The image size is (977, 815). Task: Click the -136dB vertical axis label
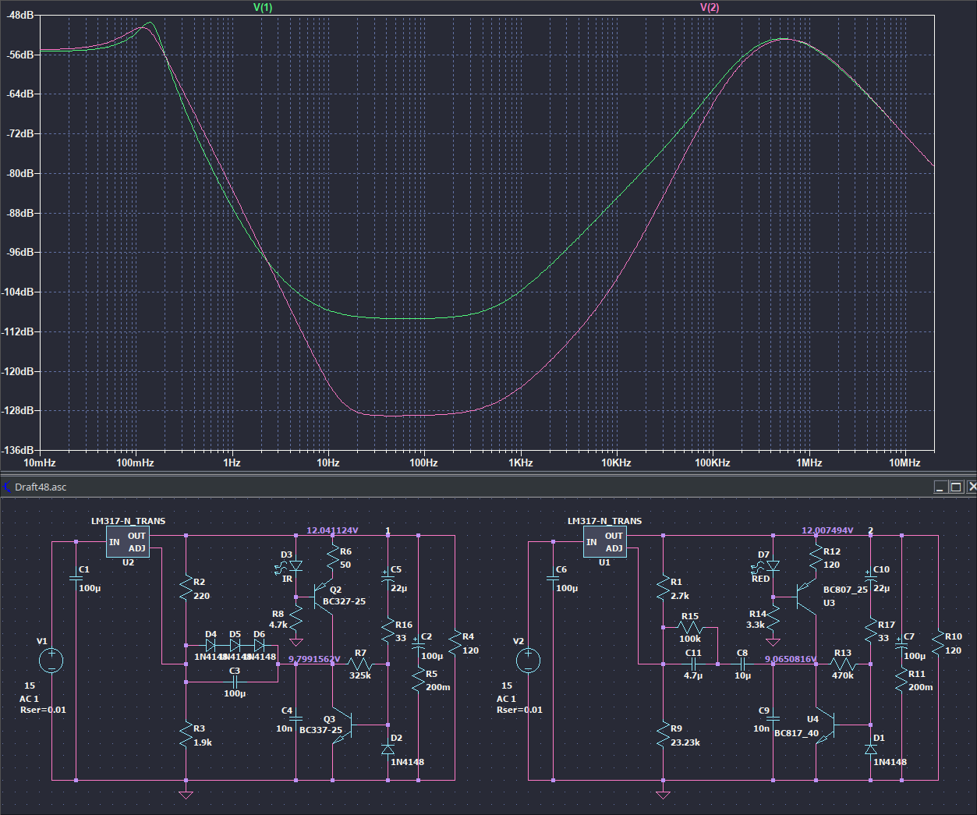coord(18,450)
